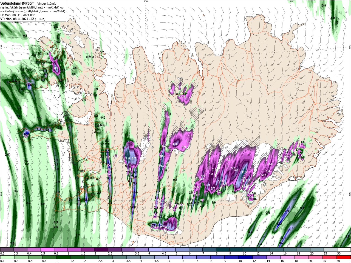
Task: Click the line 'IT: Mán. 08. 11. 2021 00Z'
Action: [x=18, y=15]
